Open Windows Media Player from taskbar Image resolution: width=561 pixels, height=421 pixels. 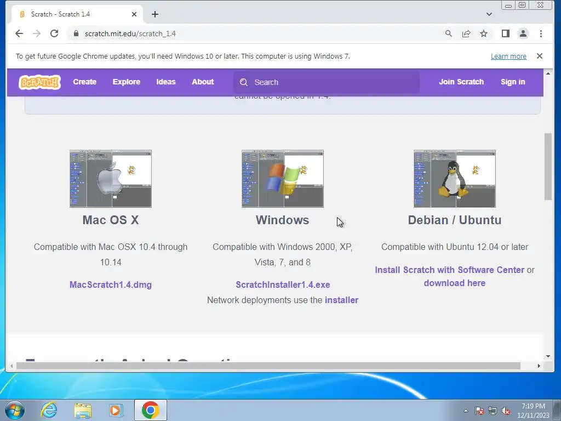click(116, 410)
